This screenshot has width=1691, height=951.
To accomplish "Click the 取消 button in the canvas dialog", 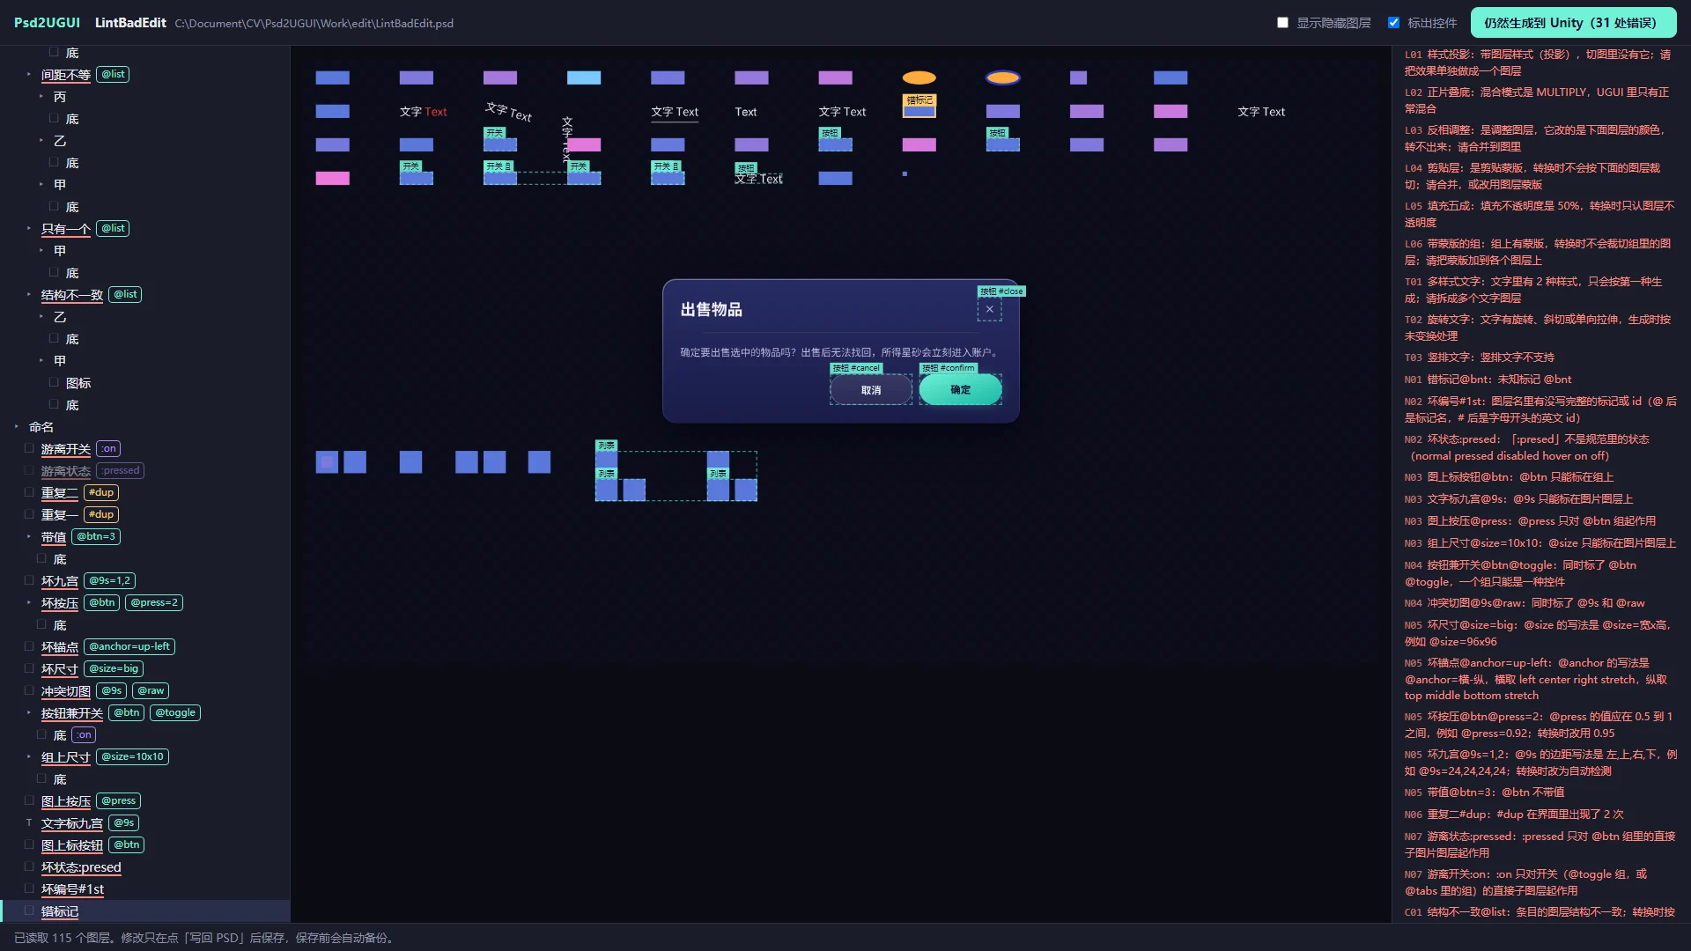I will (871, 390).
